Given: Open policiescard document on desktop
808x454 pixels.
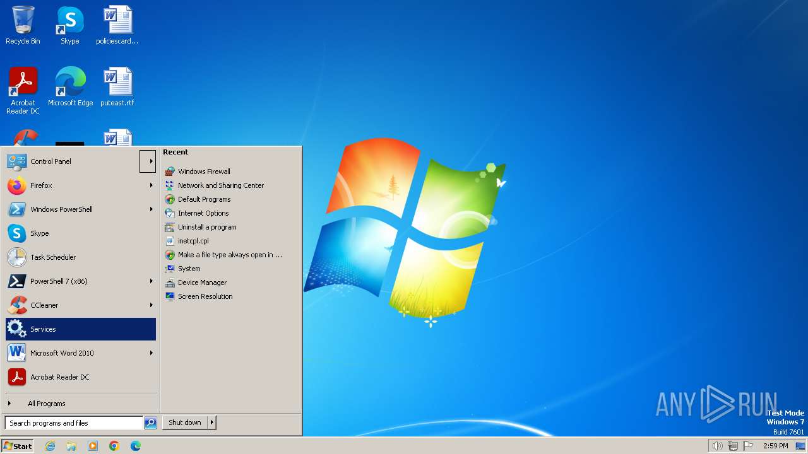Looking at the screenshot, I should (x=117, y=25).
